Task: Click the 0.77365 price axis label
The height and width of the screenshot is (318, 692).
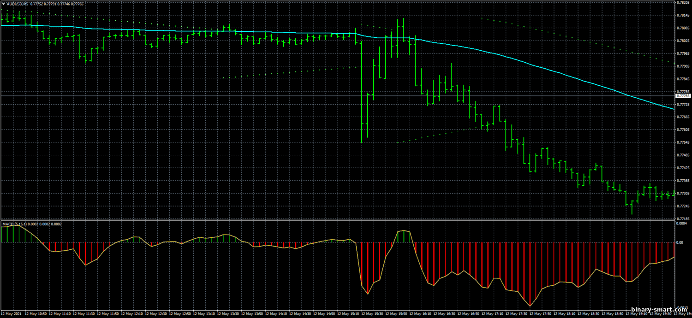Action: 683,181
